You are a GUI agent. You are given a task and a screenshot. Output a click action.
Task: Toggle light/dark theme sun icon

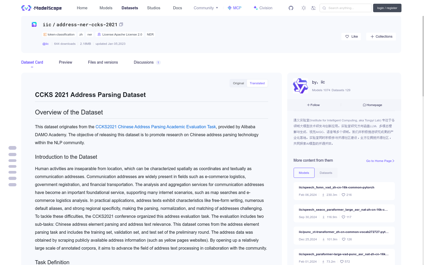(x=304, y=8)
